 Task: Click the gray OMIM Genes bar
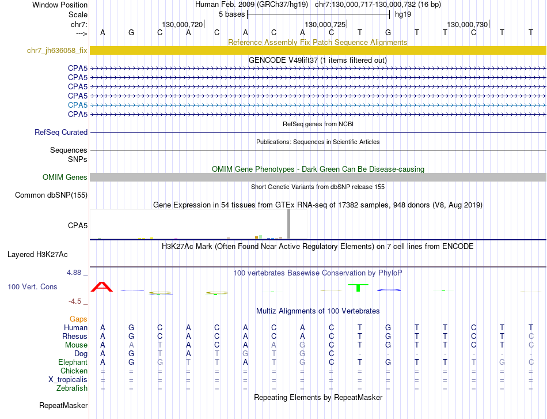point(318,177)
